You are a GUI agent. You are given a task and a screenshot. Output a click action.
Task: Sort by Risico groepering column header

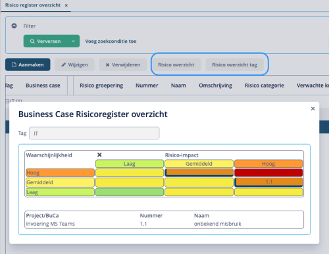coord(101,86)
